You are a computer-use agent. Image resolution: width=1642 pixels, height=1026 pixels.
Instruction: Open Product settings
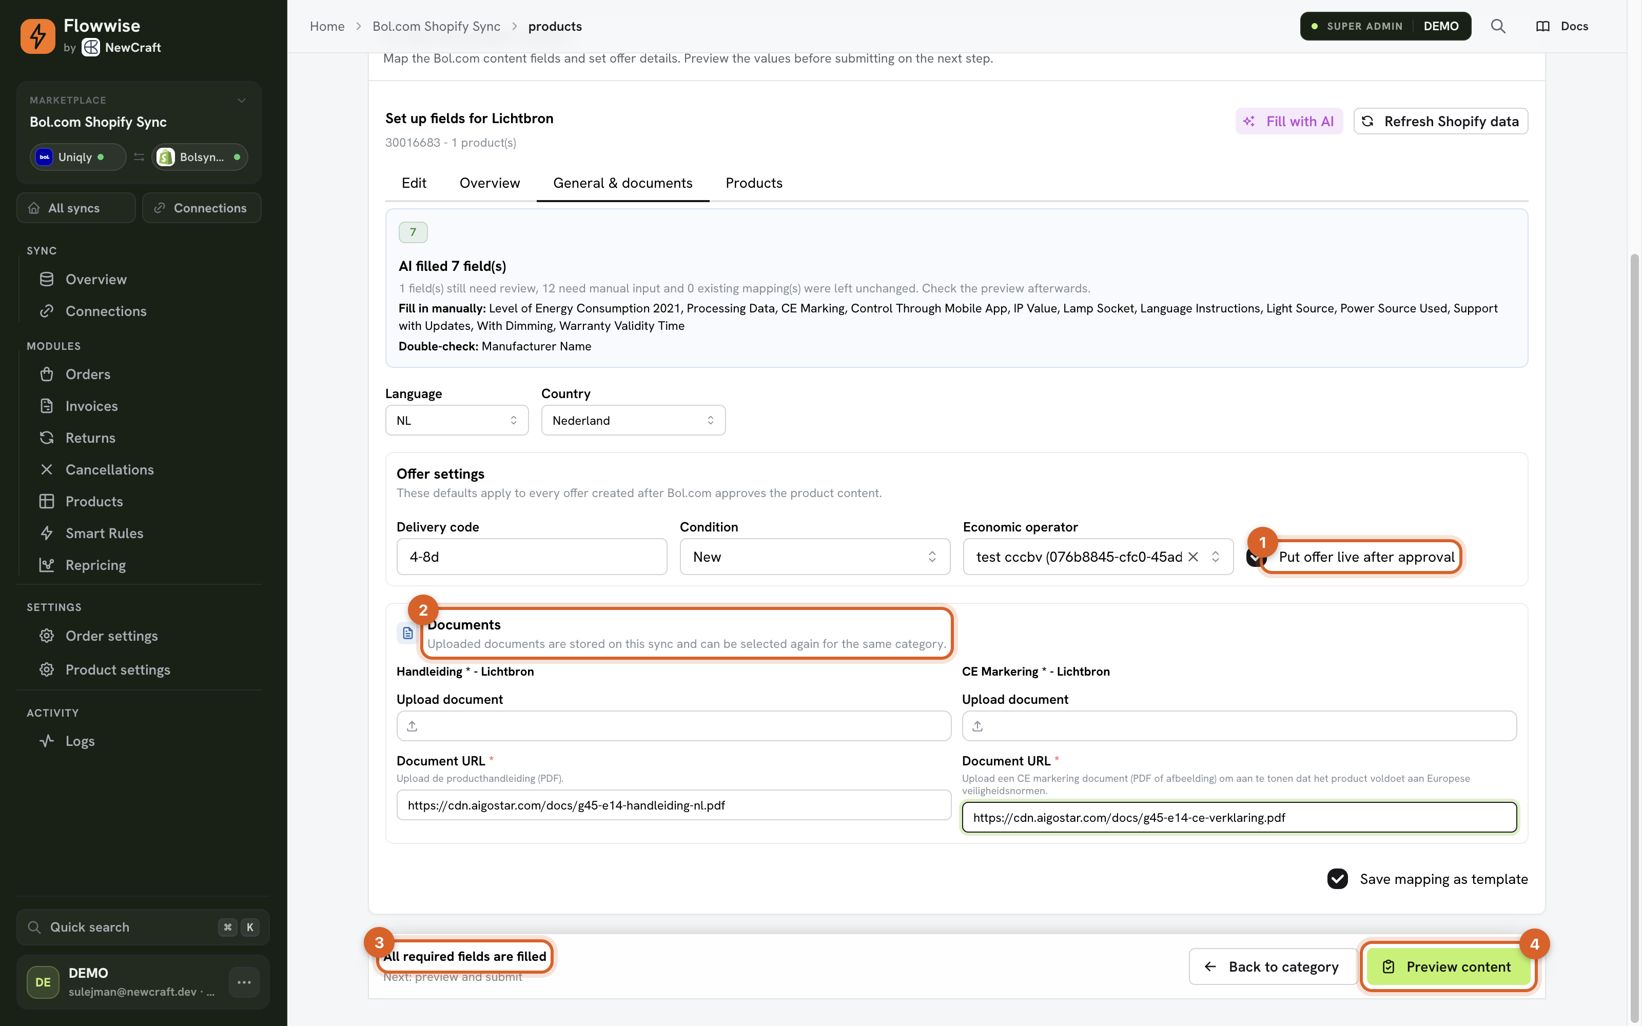(x=118, y=670)
